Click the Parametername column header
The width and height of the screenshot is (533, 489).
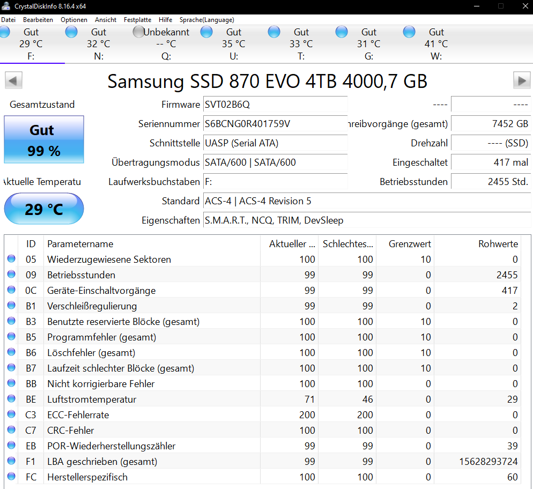(x=152, y=243)
